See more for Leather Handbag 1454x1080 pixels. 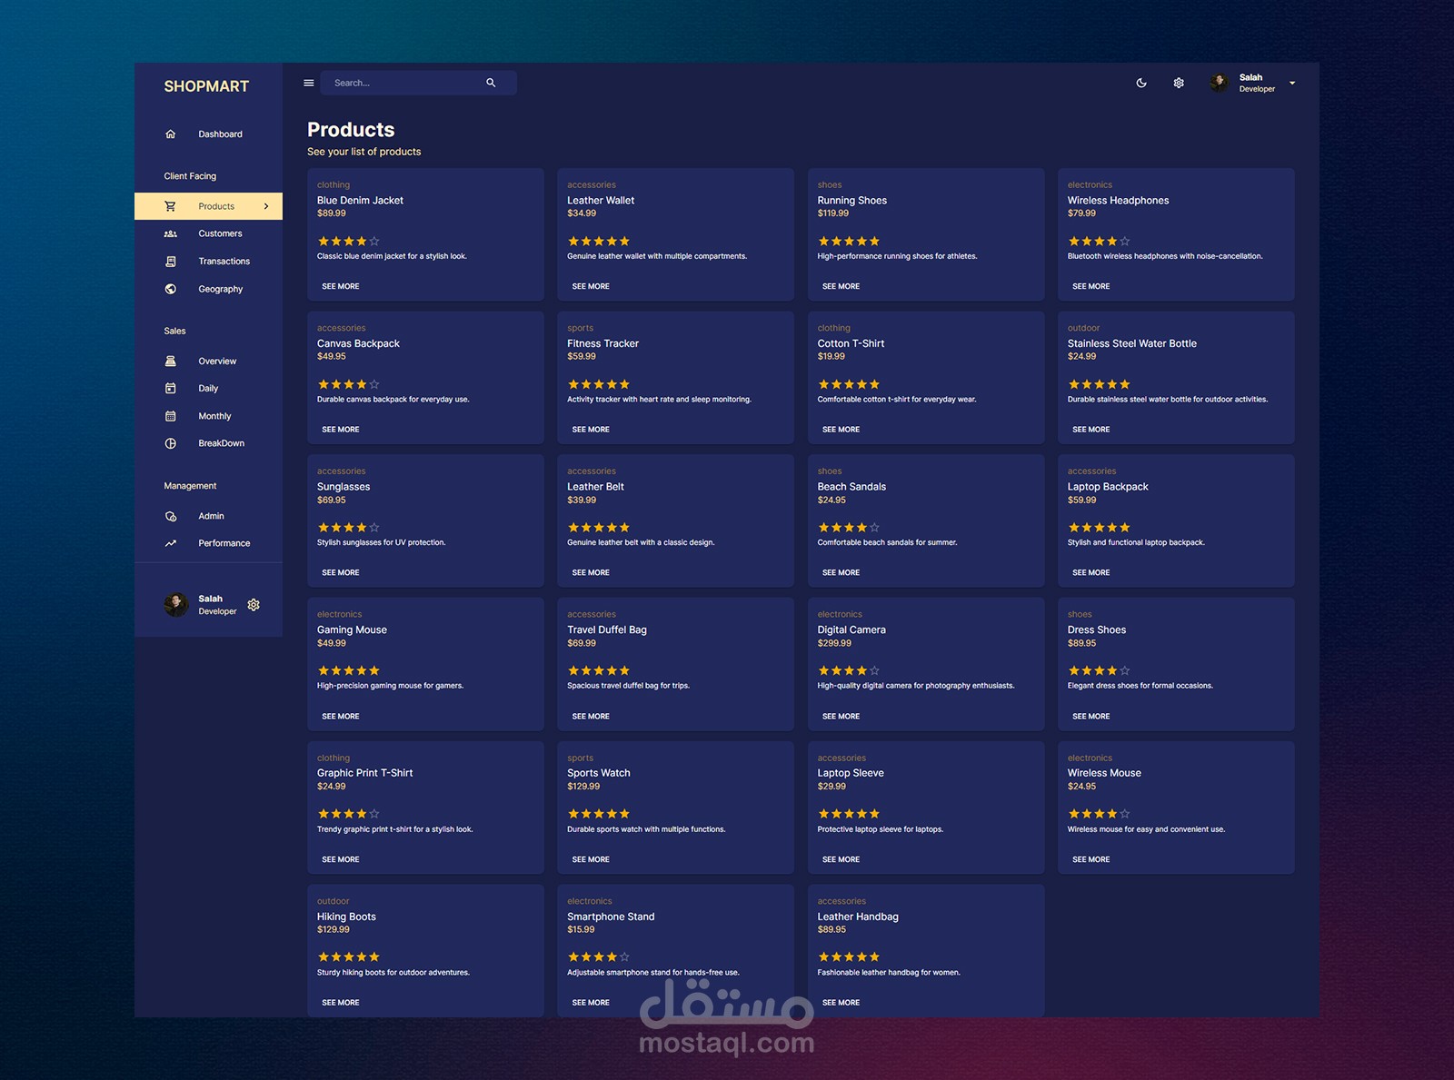coord(841,1003)
